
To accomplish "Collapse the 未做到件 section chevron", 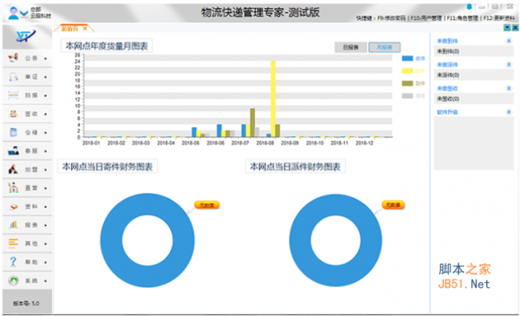I will coord(509,41).
